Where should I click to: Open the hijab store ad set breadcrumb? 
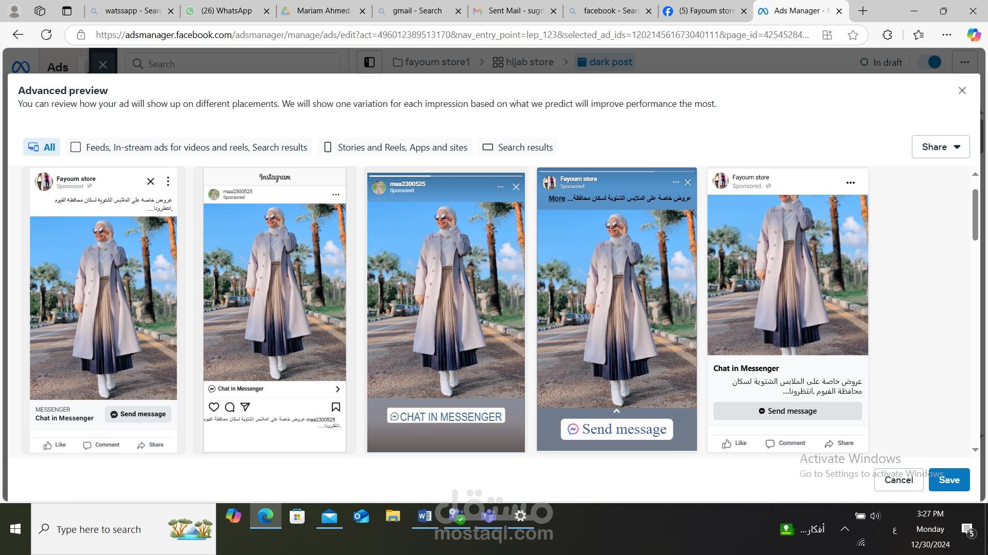[523, 62]
